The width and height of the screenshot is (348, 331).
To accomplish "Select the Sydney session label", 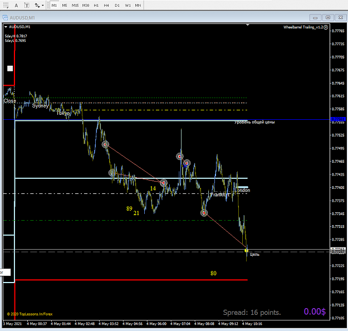I will pyautogui.click(x=40, y=106).
